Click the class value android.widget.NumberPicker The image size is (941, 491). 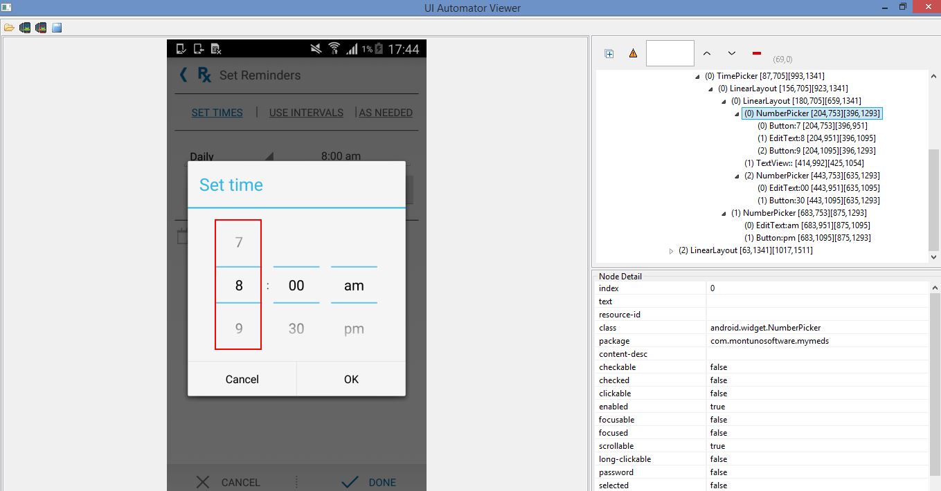[765, 328]
